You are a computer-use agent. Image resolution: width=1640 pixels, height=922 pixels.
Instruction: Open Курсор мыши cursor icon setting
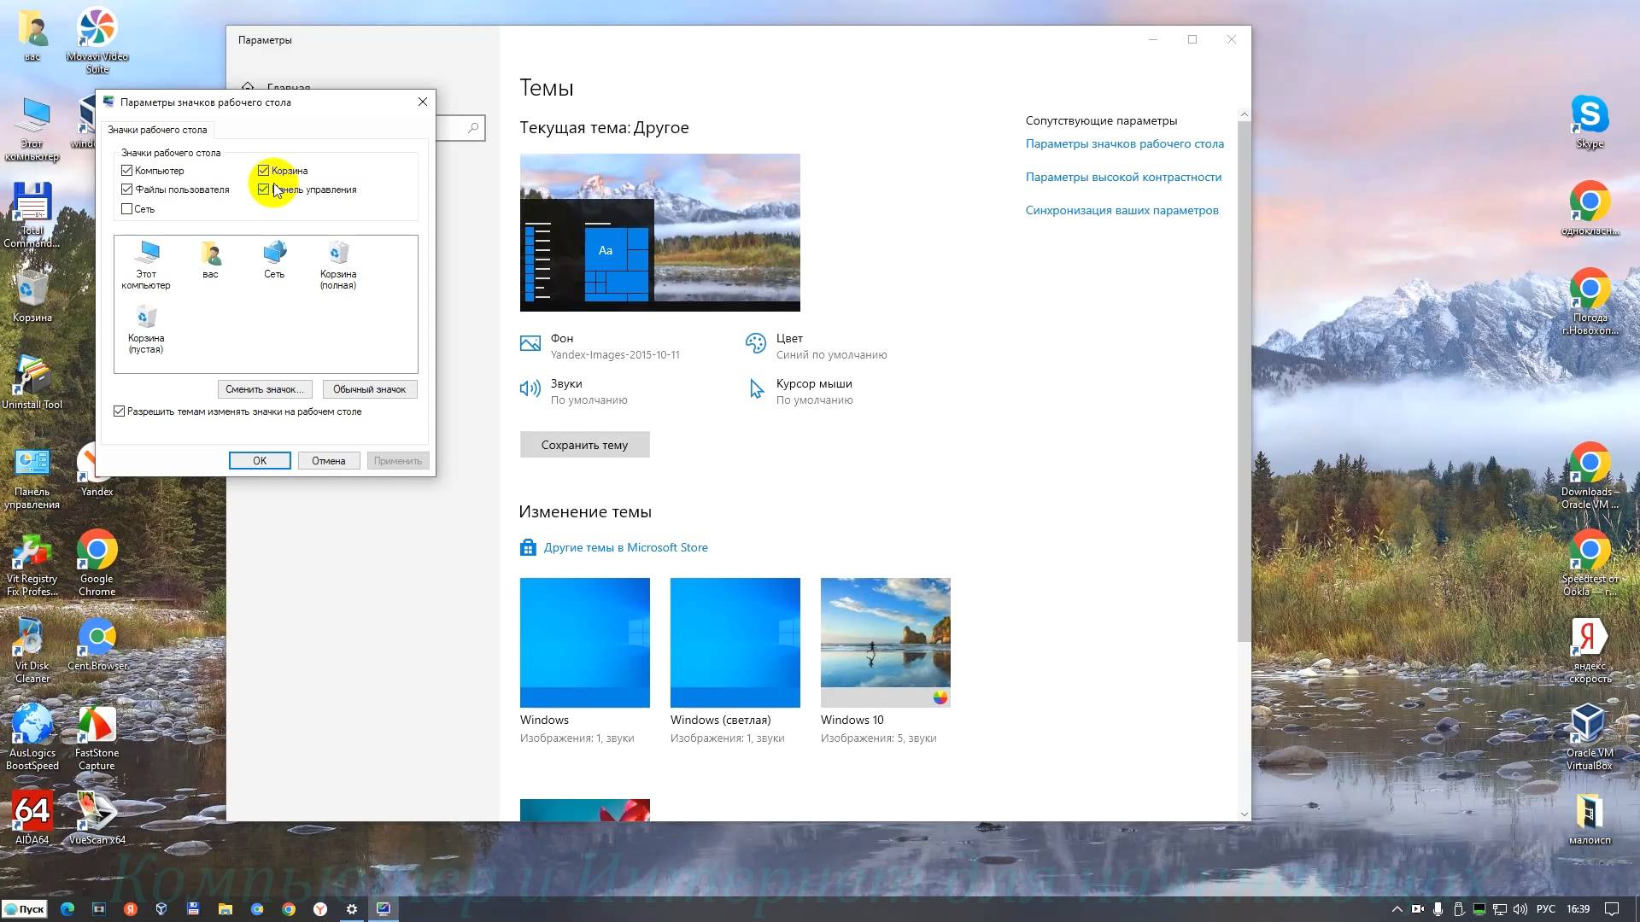(756, 389)
